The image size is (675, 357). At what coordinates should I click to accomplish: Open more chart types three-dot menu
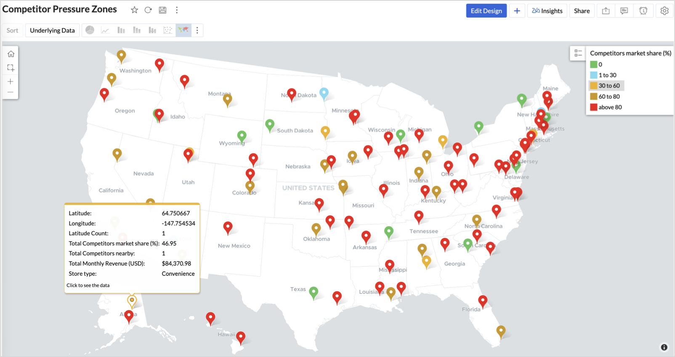(197, 30)
